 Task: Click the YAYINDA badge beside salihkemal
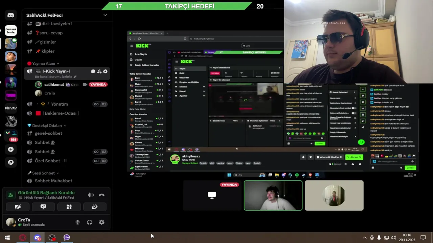(98, 84)
